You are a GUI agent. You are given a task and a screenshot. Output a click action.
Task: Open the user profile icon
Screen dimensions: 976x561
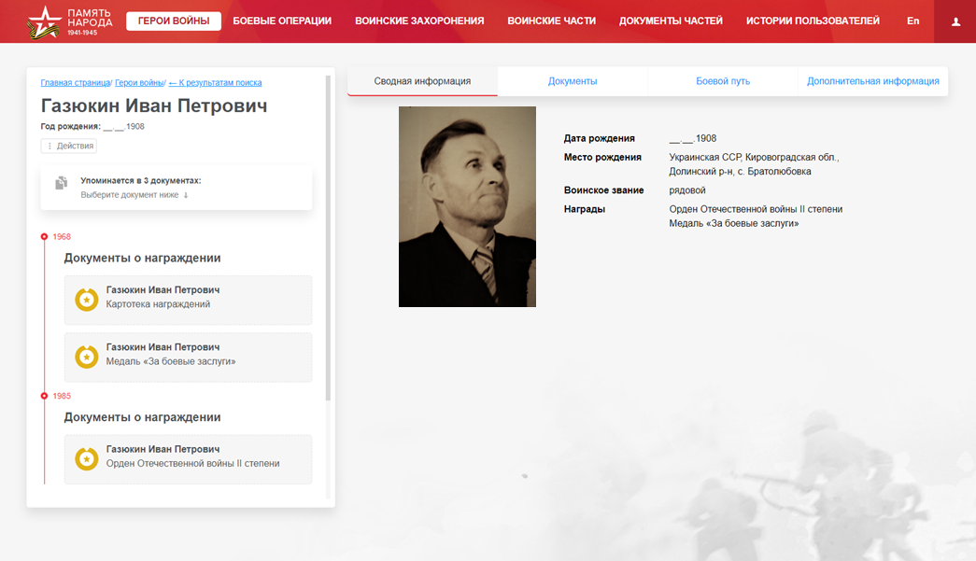[x=955, y=21]
